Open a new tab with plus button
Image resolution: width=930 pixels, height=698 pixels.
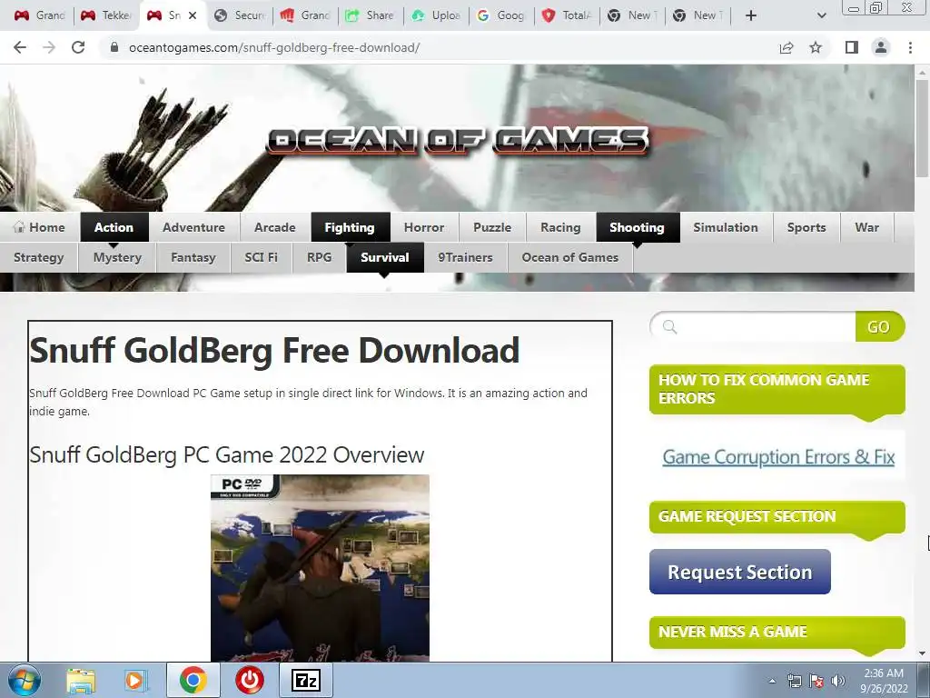(751, 16)
